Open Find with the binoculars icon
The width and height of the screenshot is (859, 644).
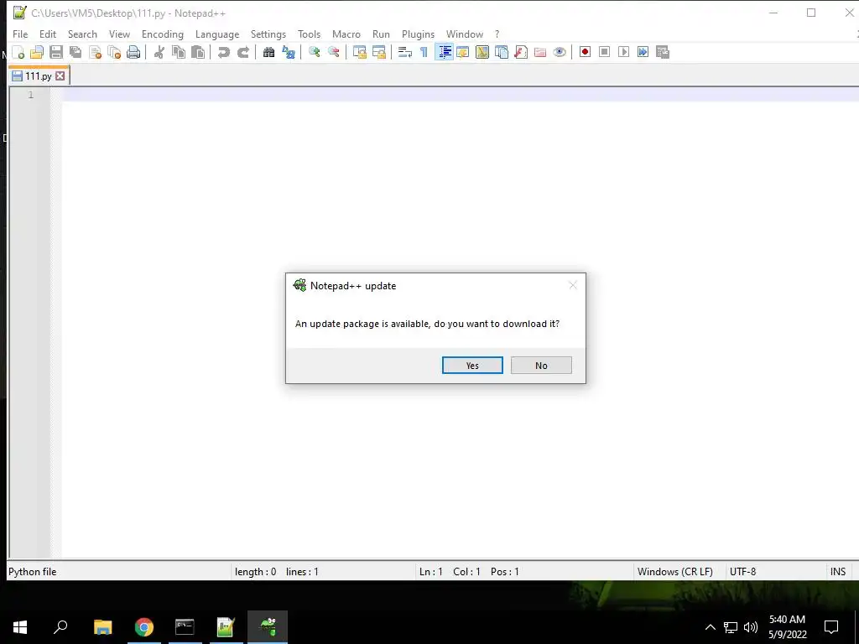(268, 52)
